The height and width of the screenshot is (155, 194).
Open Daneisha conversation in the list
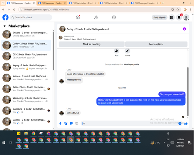click(x=26, y=110)
